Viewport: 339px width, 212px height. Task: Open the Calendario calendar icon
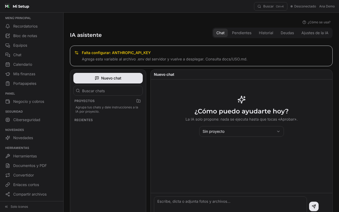pos(8,64)
